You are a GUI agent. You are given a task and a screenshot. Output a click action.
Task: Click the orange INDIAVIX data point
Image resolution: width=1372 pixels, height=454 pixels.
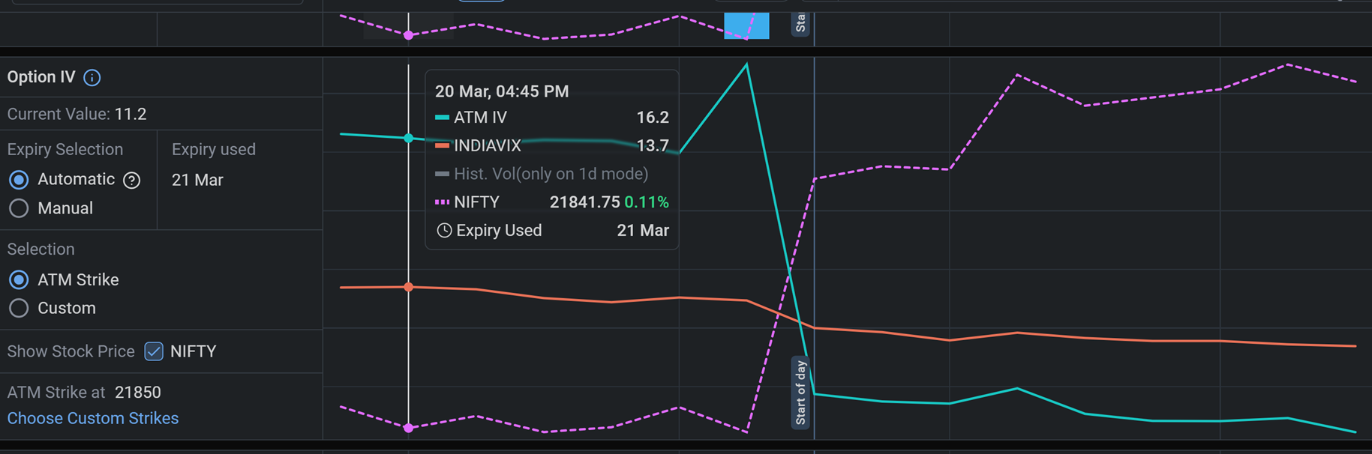[x=409, y=287]
